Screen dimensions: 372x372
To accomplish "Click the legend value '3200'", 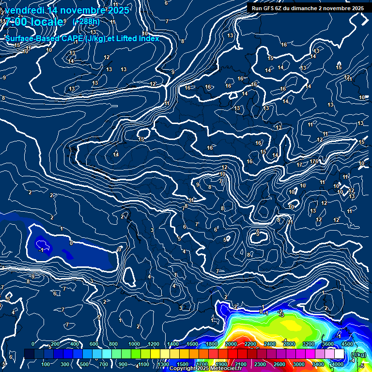I will (309, 344).
